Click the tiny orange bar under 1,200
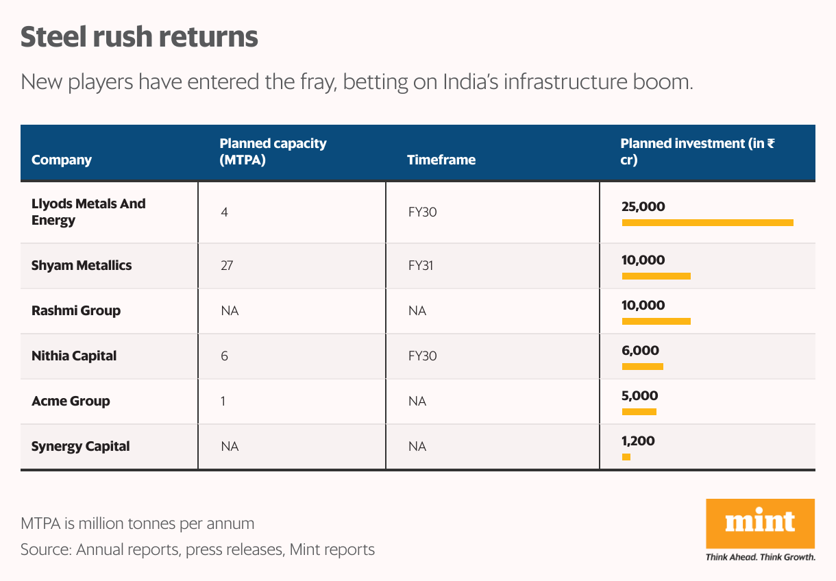This screenshot has height=581, width=836. click(626, 457)
